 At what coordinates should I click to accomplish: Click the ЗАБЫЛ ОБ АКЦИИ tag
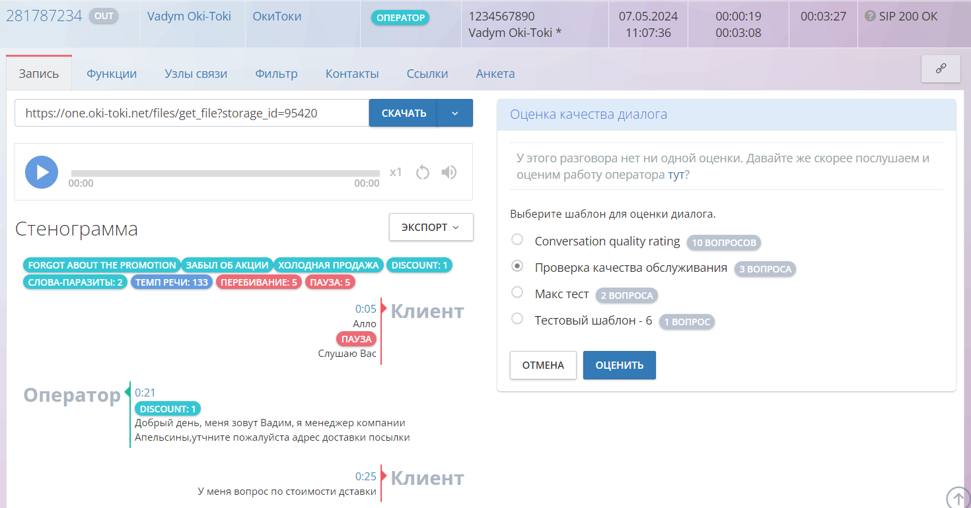click(x=227, y=265)
